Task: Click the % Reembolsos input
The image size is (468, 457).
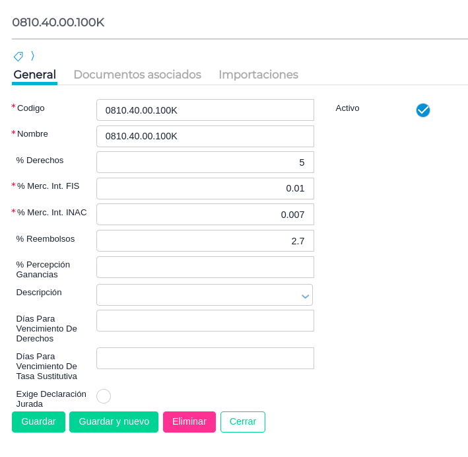Action: [x=205, y=241]
